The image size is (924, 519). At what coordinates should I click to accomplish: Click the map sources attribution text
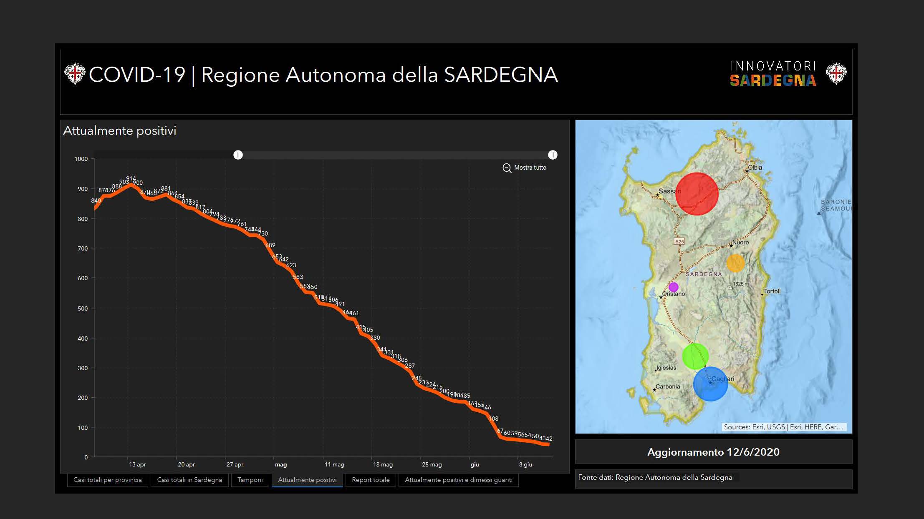[783, 427]
